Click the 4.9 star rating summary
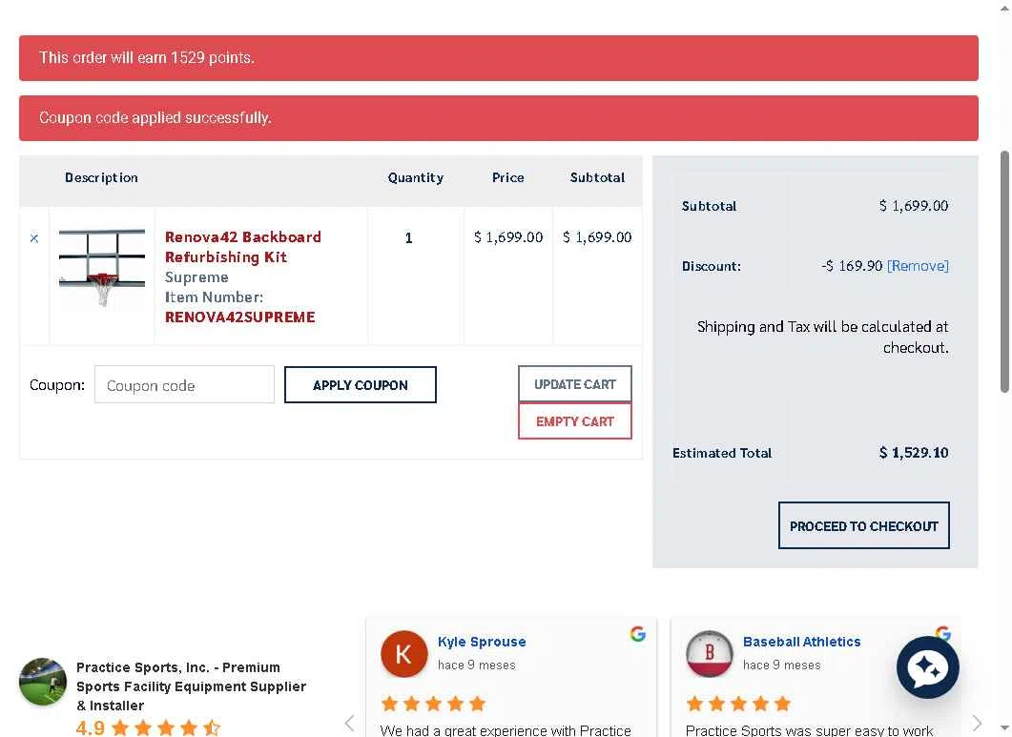Screen dimensions: 1012x737 pyautogui.click(x=148, y=728)
